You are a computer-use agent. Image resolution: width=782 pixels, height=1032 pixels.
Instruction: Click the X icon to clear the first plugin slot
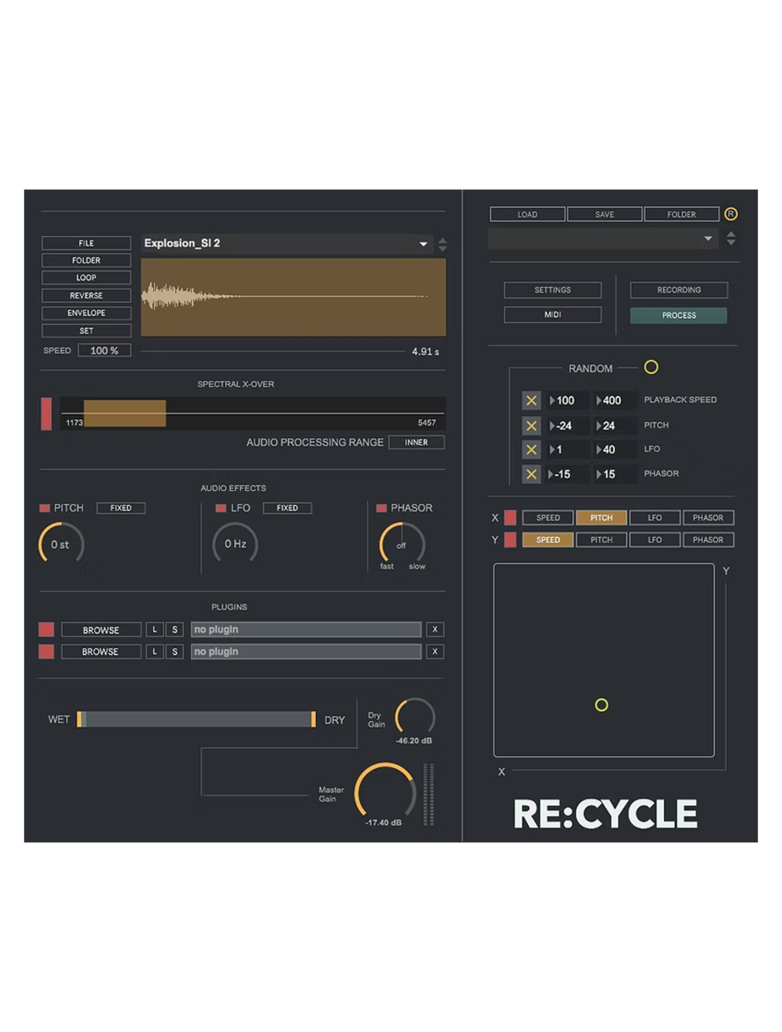[x=435, y=629]
